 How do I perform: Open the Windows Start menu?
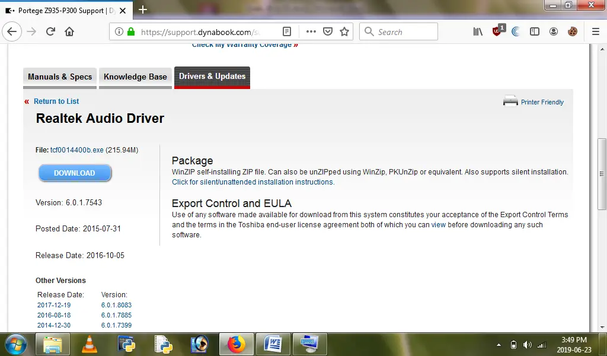pyautogui.click(x=15, y=344)
